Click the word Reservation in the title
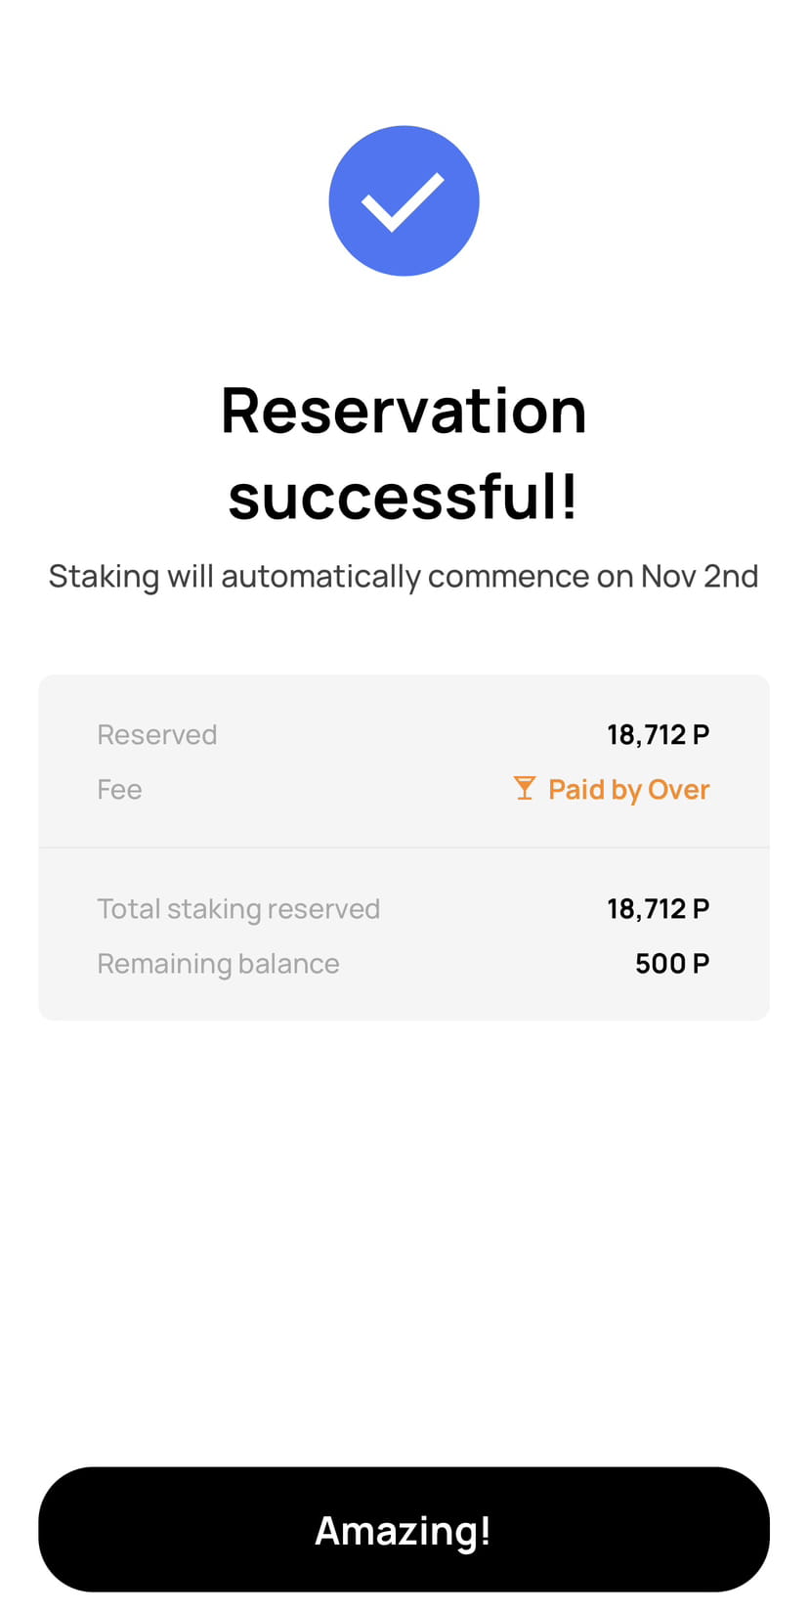The image size is (809, 1613). pyautogui.click(x=404, y=411)
